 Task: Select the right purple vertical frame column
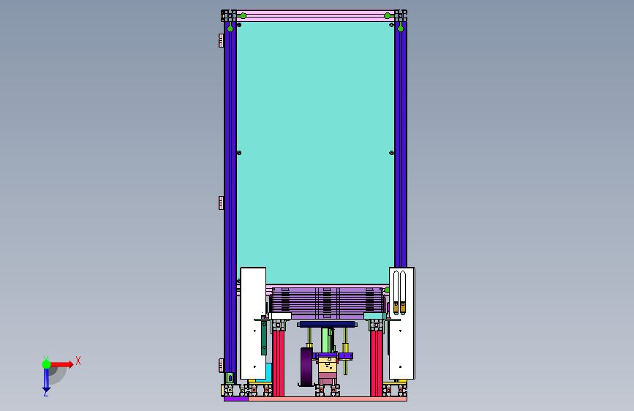(x=401, y=146)
